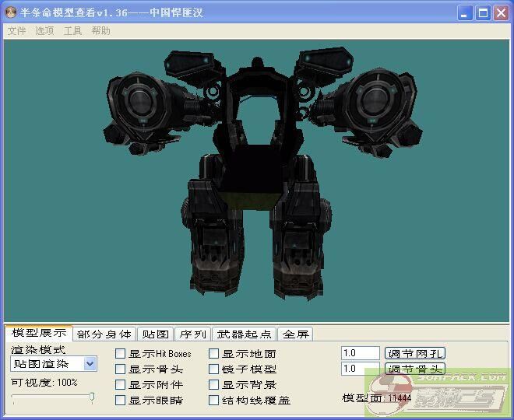Click the 调节骨头 button
The width and height of the screenshot is (514, 420).
[415, 369]
